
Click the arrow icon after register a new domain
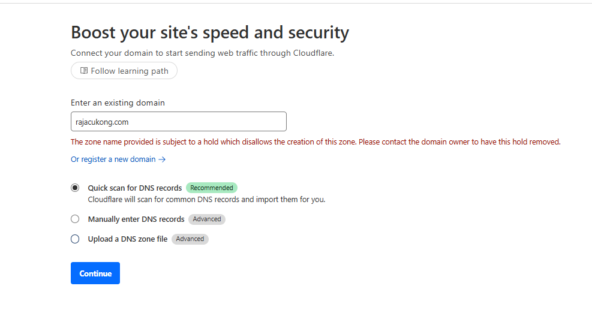pos(162,160)
